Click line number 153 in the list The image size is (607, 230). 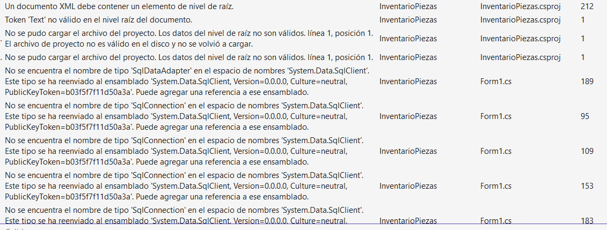pyautogui.click(x=587, y=186)
